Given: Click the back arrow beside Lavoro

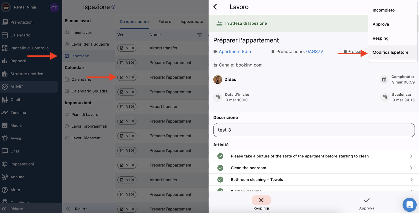Looking at the screenshot, I should point(215,7).
